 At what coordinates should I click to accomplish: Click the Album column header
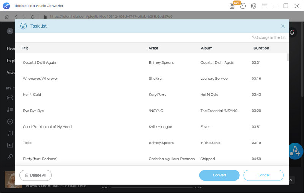pos(206,48)
